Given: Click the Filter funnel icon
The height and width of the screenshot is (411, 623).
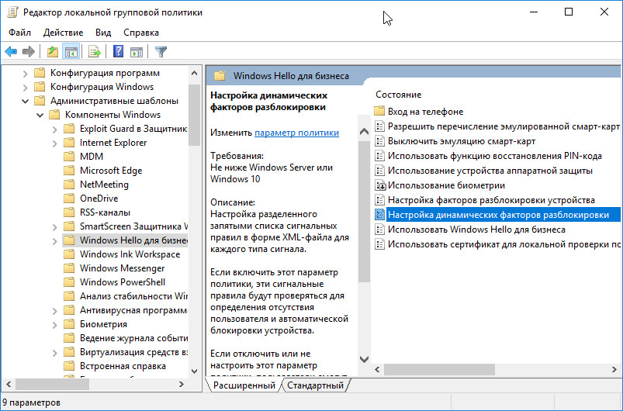Looking at the screenshot, I should coord(161,52).
